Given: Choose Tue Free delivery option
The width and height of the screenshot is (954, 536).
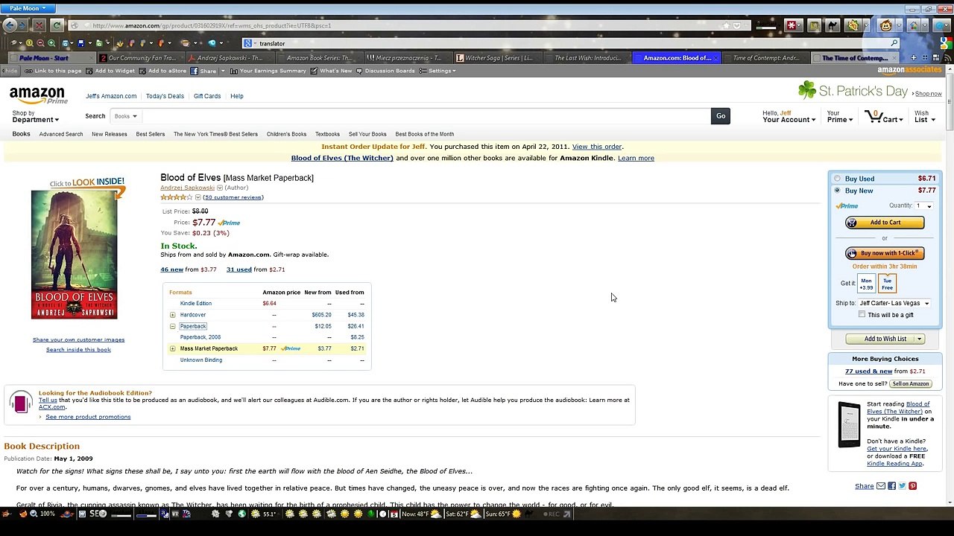Looking at the screenshot, I should (887, 284).
